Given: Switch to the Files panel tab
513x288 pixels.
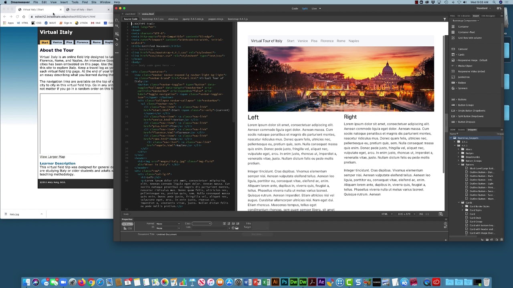Looking at the screenshot, I should (x=452, y=16).
